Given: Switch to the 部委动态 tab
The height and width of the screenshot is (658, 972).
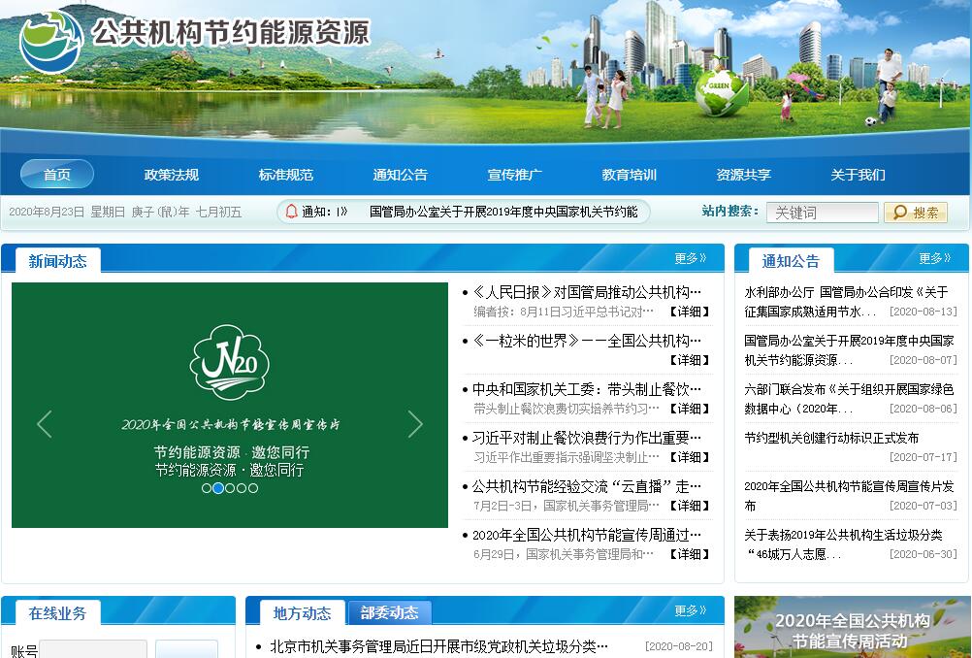Looking at the screenshot, I should (389, 612).
